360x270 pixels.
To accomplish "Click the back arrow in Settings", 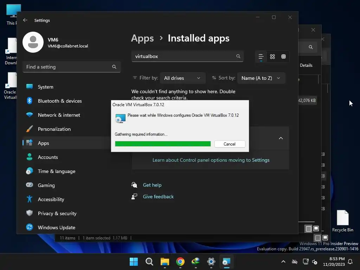I will coord(25,20).
